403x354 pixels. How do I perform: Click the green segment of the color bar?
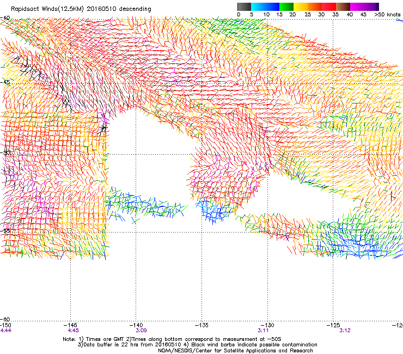tap(286, 7)
